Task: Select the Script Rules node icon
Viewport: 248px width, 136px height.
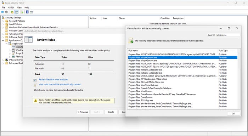Action: tap(13, 53)
